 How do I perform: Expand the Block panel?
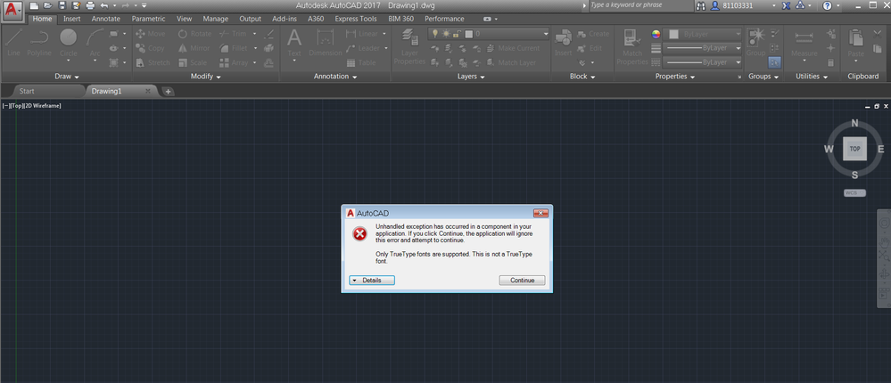coord(582,76)
